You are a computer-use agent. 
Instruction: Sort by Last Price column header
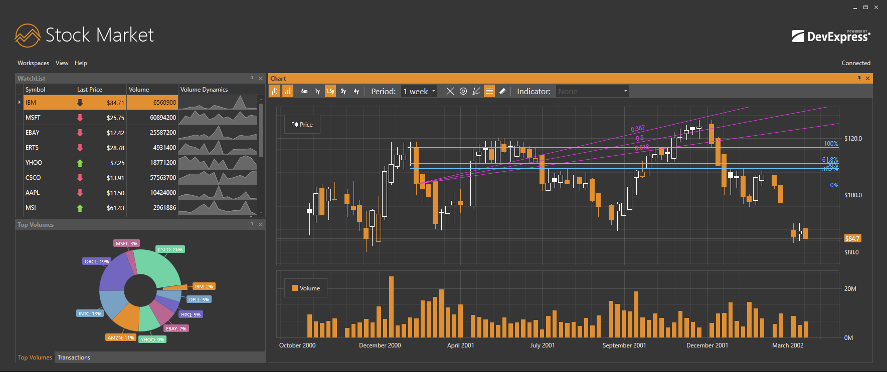click(101, 90)
